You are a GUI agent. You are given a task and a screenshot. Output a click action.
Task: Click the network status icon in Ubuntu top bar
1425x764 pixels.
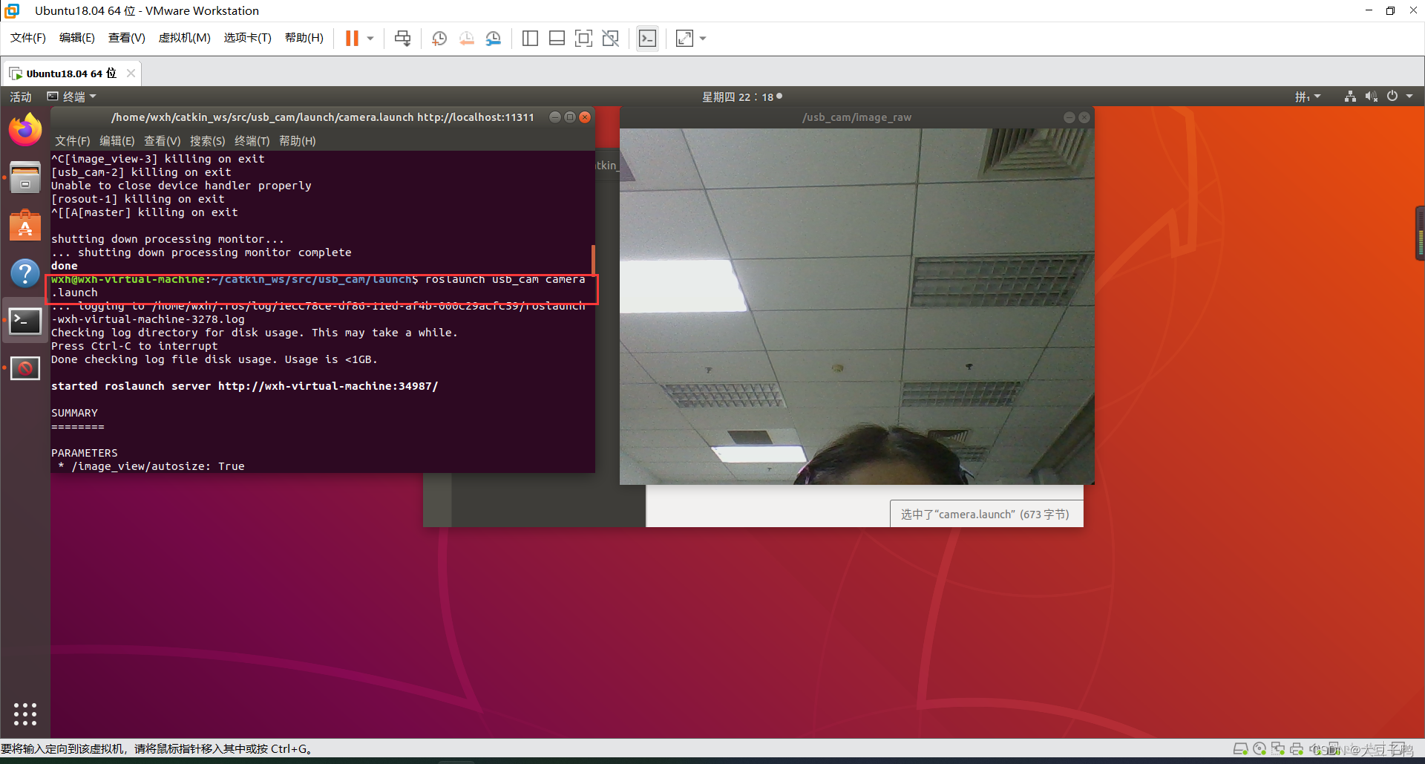click(x=1350, y=97)
